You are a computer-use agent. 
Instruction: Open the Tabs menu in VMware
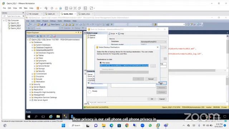point(25,8)
